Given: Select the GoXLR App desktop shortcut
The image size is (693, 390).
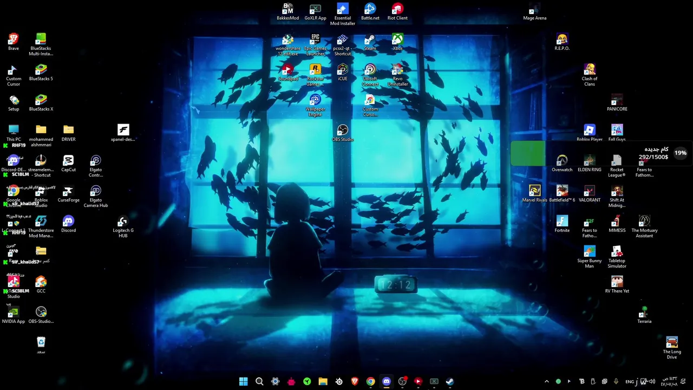Looking at the screenshot, I should 315,12.
